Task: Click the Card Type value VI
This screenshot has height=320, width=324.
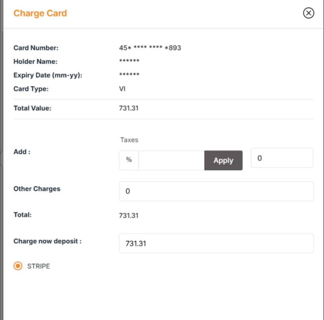Action: tap(122, 89)
